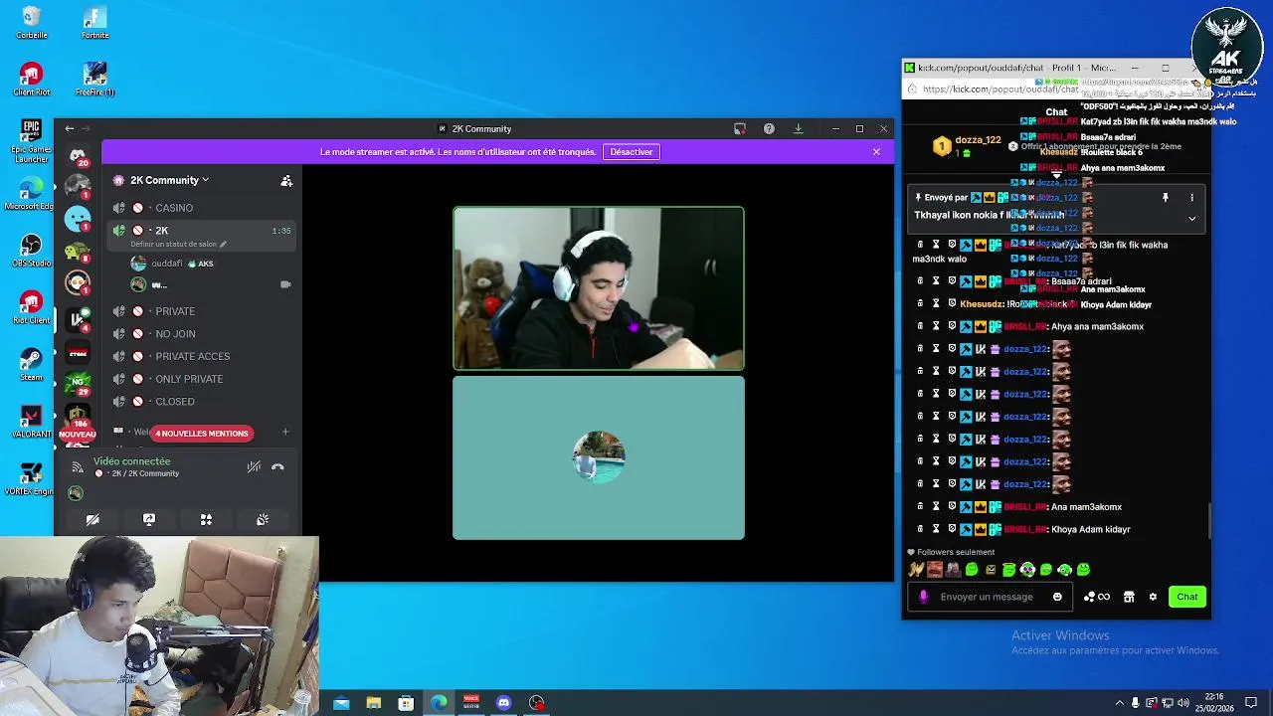1273x716 pixels.
Task: Open the turtle avatar server
Action: coord(78,252)
